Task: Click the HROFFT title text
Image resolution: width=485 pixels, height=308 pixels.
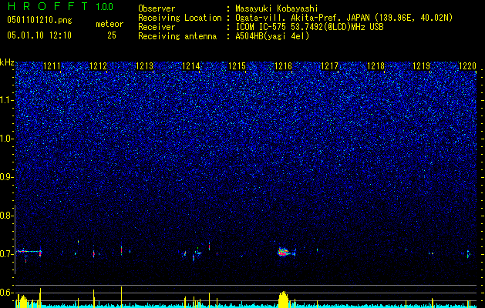Action: (x=48, y=6)
